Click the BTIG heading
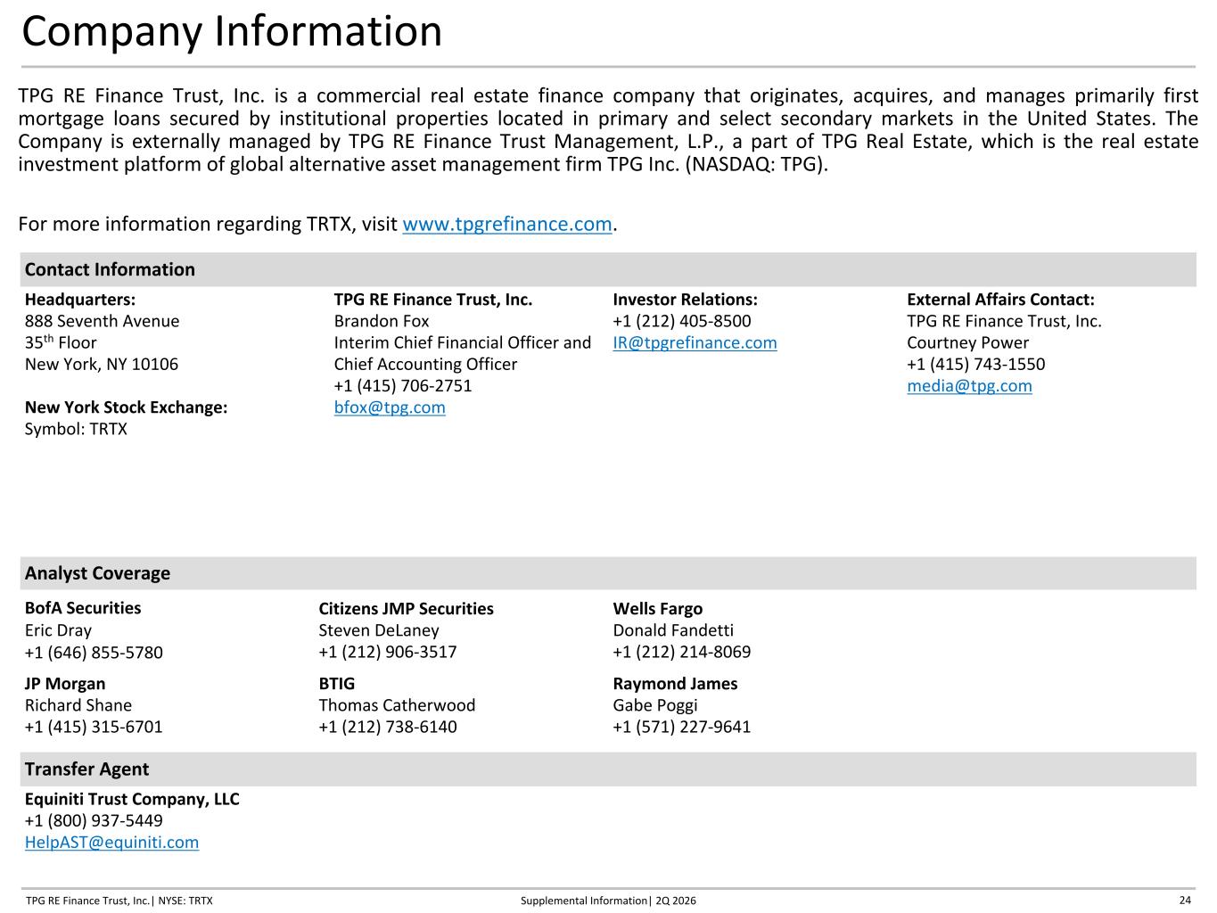Image resolution: width=1217 pixels, height=913 pixels. (x=337, y=684)
